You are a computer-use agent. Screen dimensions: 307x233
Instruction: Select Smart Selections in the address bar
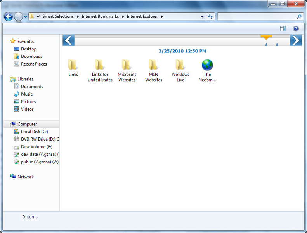[58, 16]
